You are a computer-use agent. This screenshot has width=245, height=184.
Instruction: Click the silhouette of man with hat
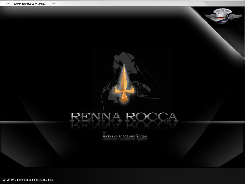(132, 80)
